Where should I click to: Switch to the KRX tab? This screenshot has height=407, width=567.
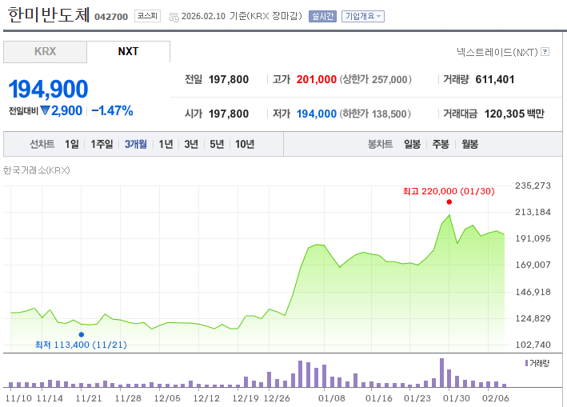coord(46,52)
